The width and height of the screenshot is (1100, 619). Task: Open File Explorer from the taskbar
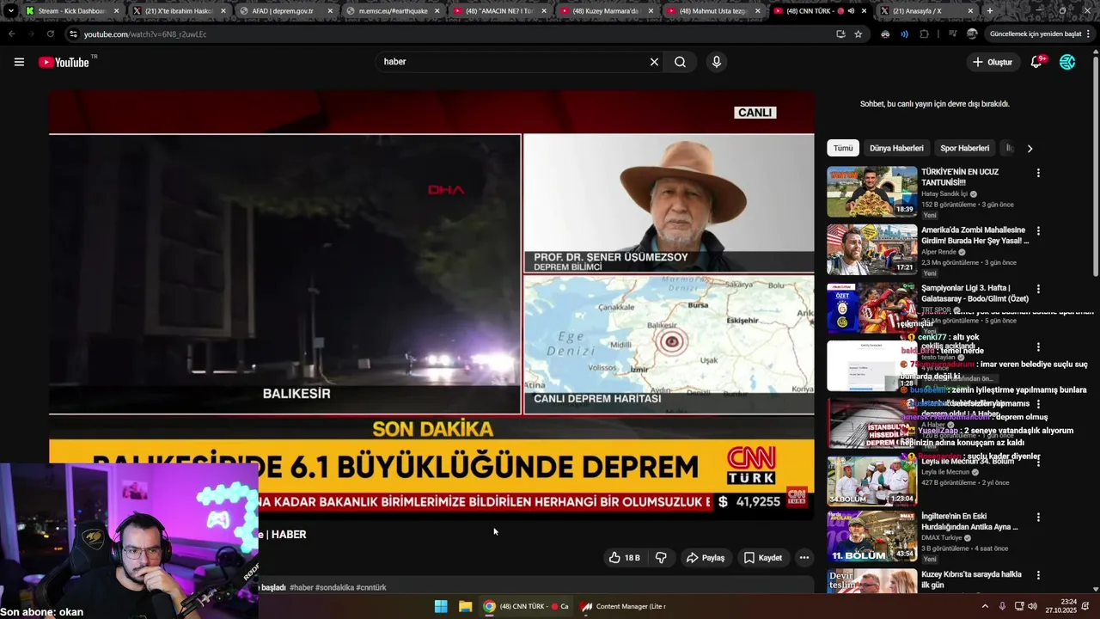click(465, 606)
